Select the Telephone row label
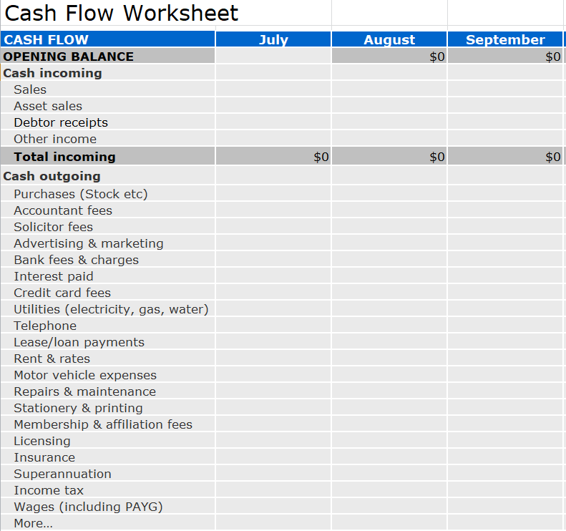The width and height of the screenshot is (566, 531). click(x=45, y=326)
